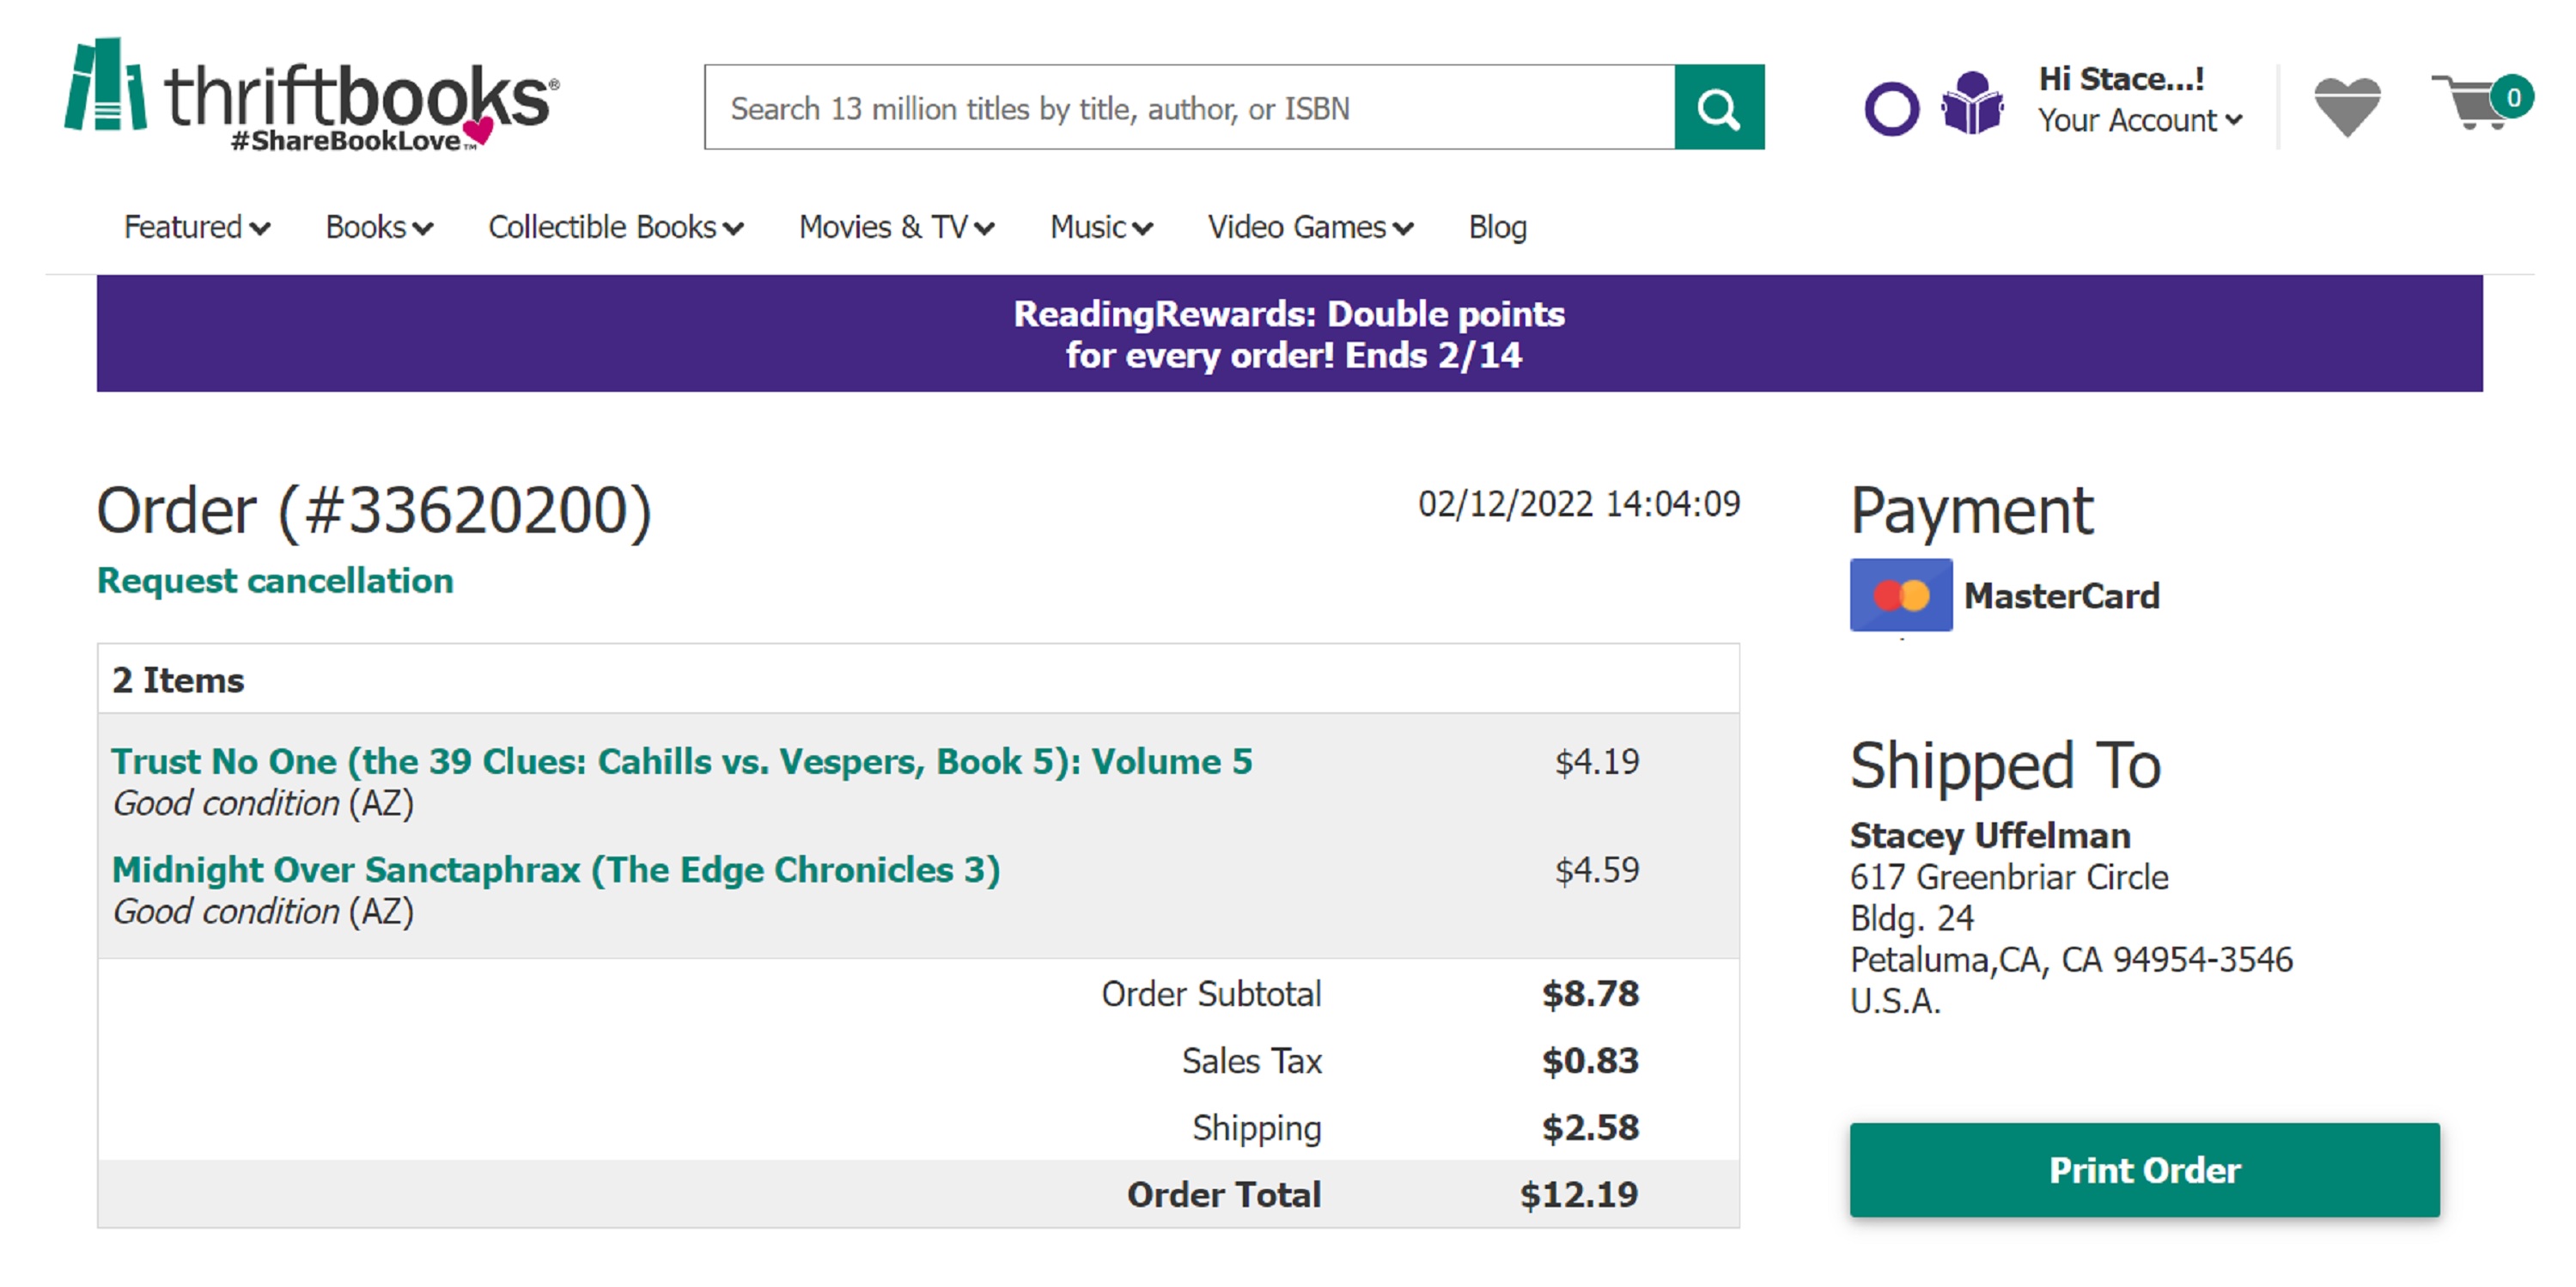The width and height of the screenshot is (2576, 1287).
Task: Expand the Books menu
Action: [x=379, y=227]
